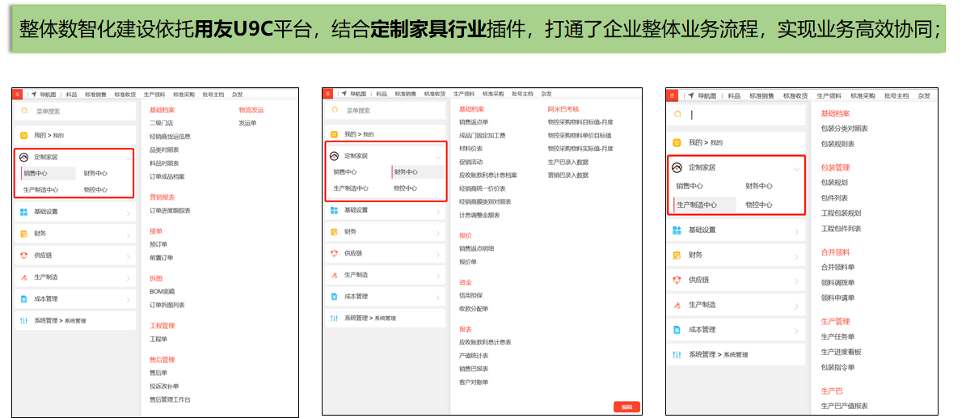Expand 成本管理 via its chevron in the middle screenshot
Screen dimensions: 966x418
(x=439, y=297)
